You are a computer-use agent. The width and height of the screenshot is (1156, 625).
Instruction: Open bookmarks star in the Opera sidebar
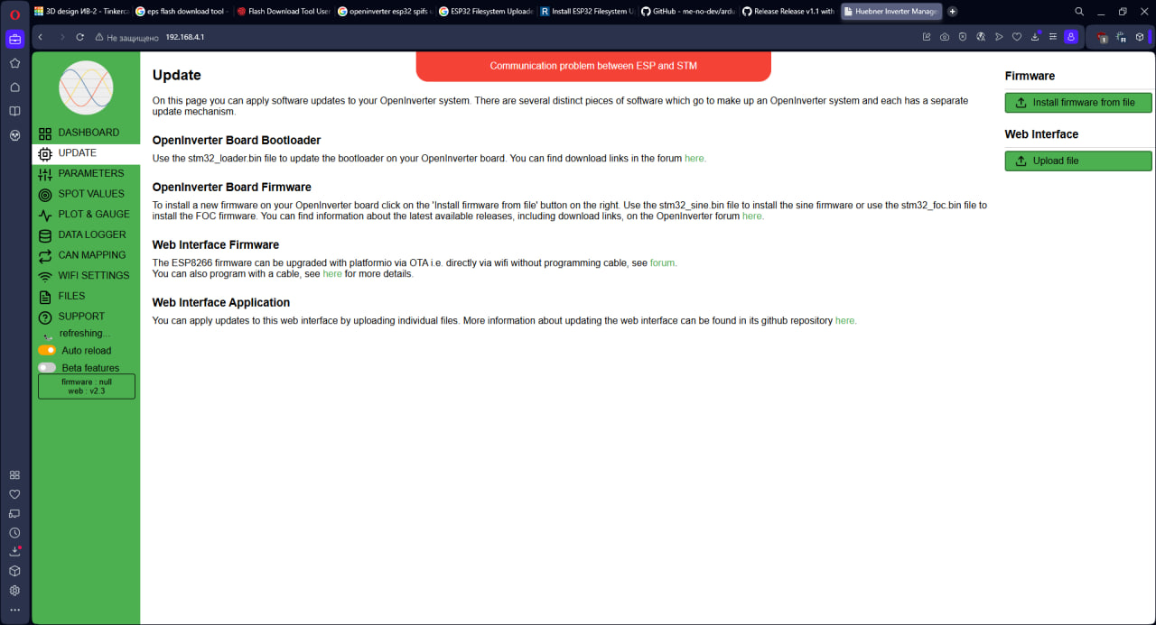pos(14,63)
